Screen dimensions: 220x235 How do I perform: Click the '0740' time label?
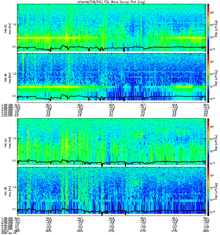pos(174,231)
